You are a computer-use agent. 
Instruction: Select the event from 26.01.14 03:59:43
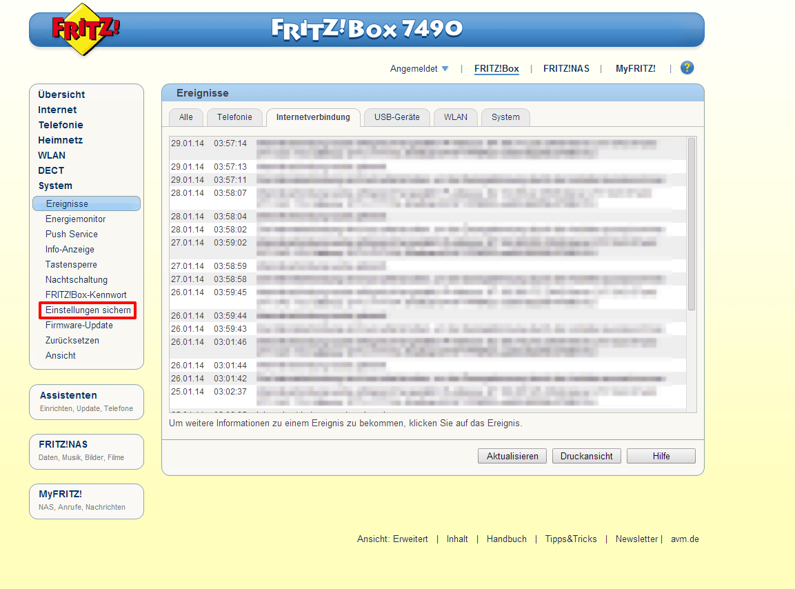coord(428,329)
